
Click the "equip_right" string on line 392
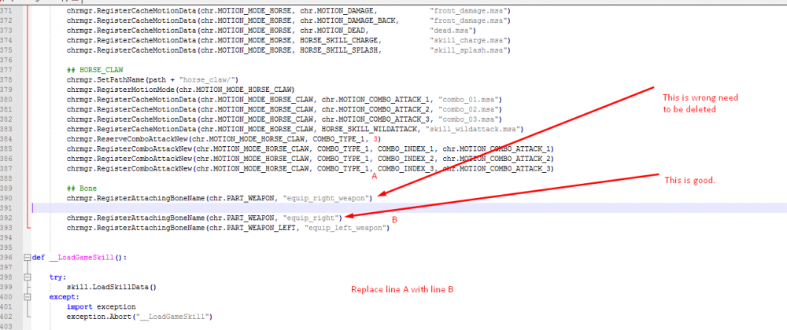click(311, 218)
